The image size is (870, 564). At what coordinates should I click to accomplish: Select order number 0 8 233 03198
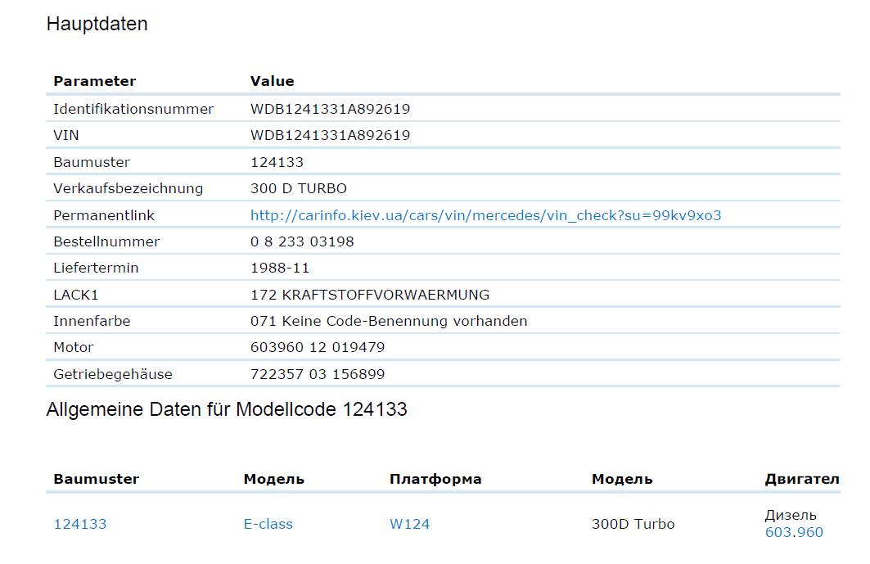302,241
